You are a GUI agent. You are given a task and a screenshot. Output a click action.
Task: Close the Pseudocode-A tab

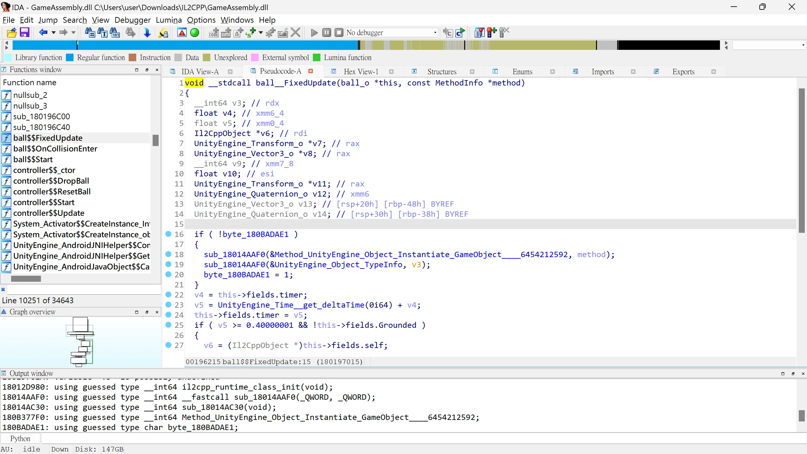click(x=311, y=71)
